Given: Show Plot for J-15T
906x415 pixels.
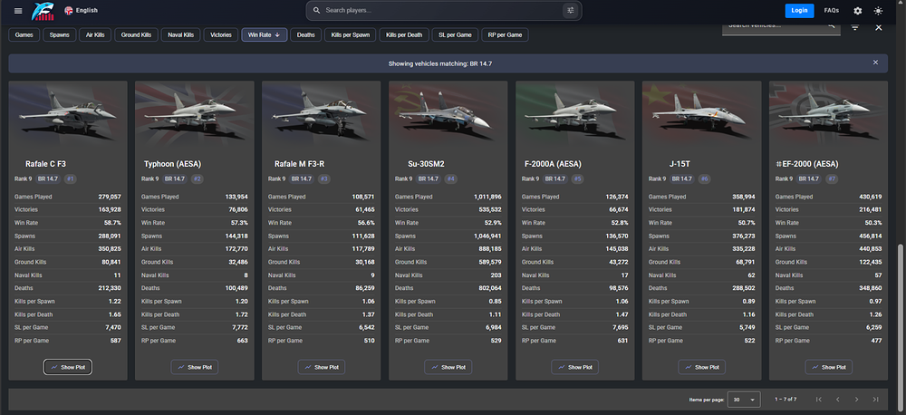Looking at the screenshot, I should [701, 367].
